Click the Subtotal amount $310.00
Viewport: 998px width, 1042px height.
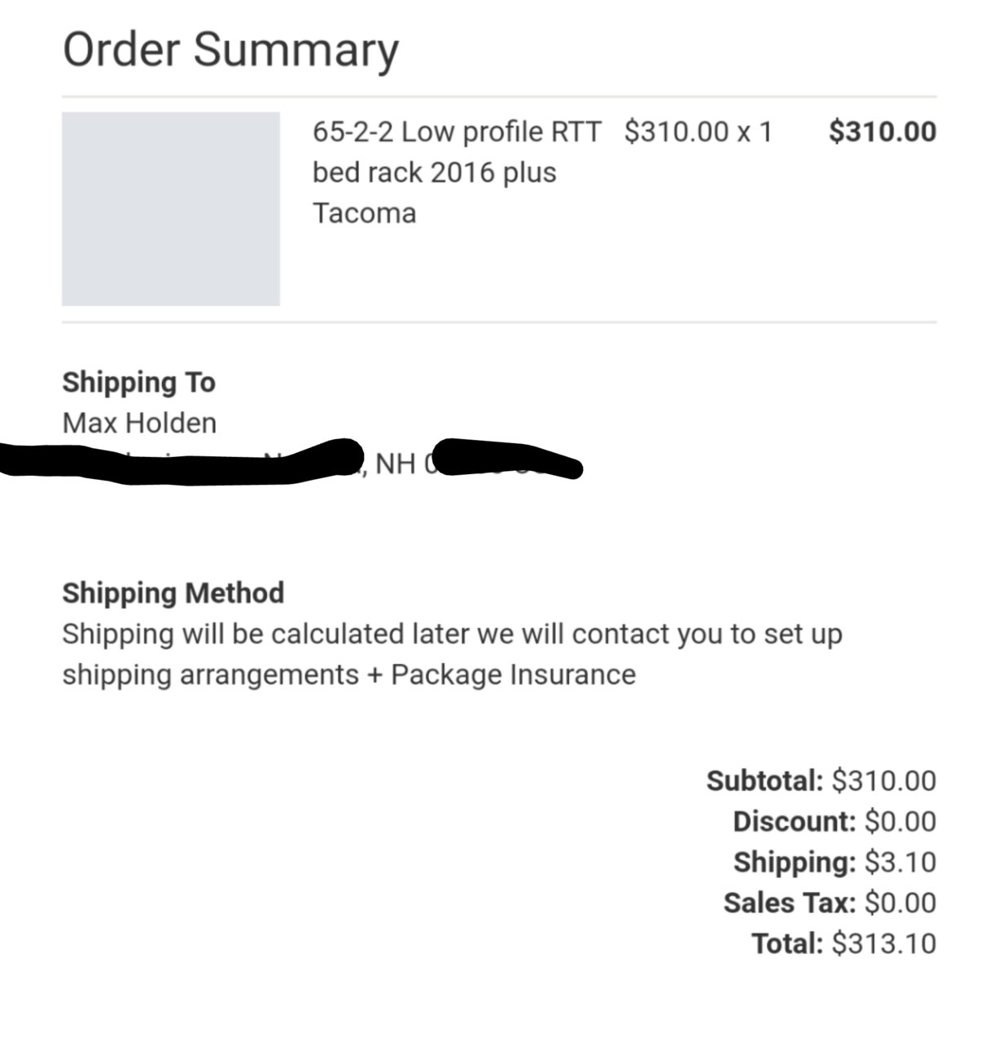[884, 780]
